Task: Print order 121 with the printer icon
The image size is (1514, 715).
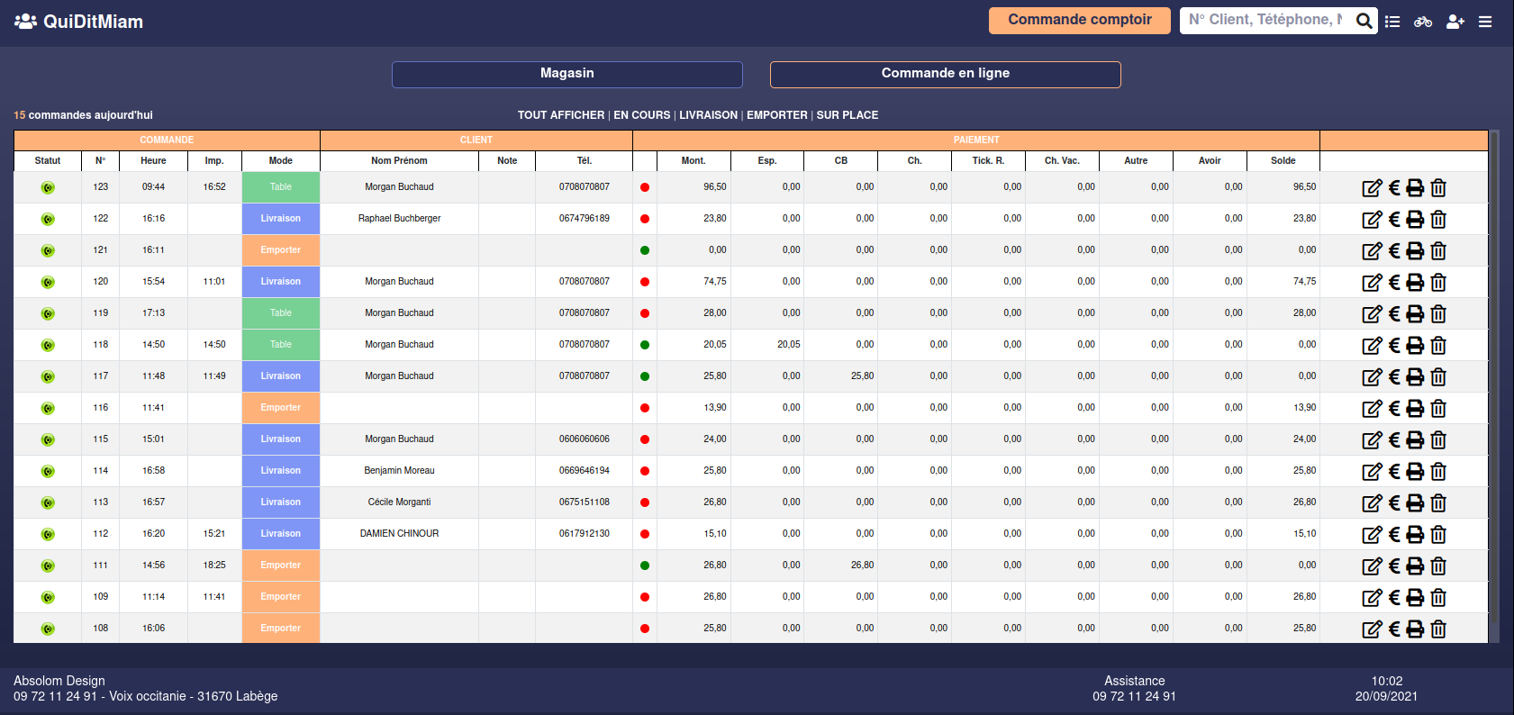Action: click(x=1415, y=250)
